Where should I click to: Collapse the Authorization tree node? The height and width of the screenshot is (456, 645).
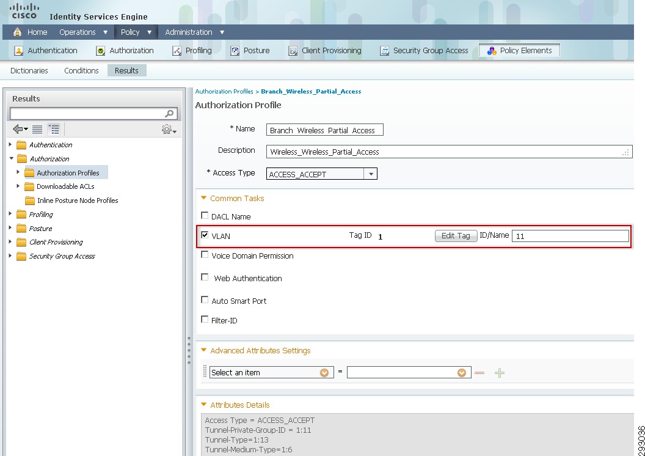[x=11, y=158]
